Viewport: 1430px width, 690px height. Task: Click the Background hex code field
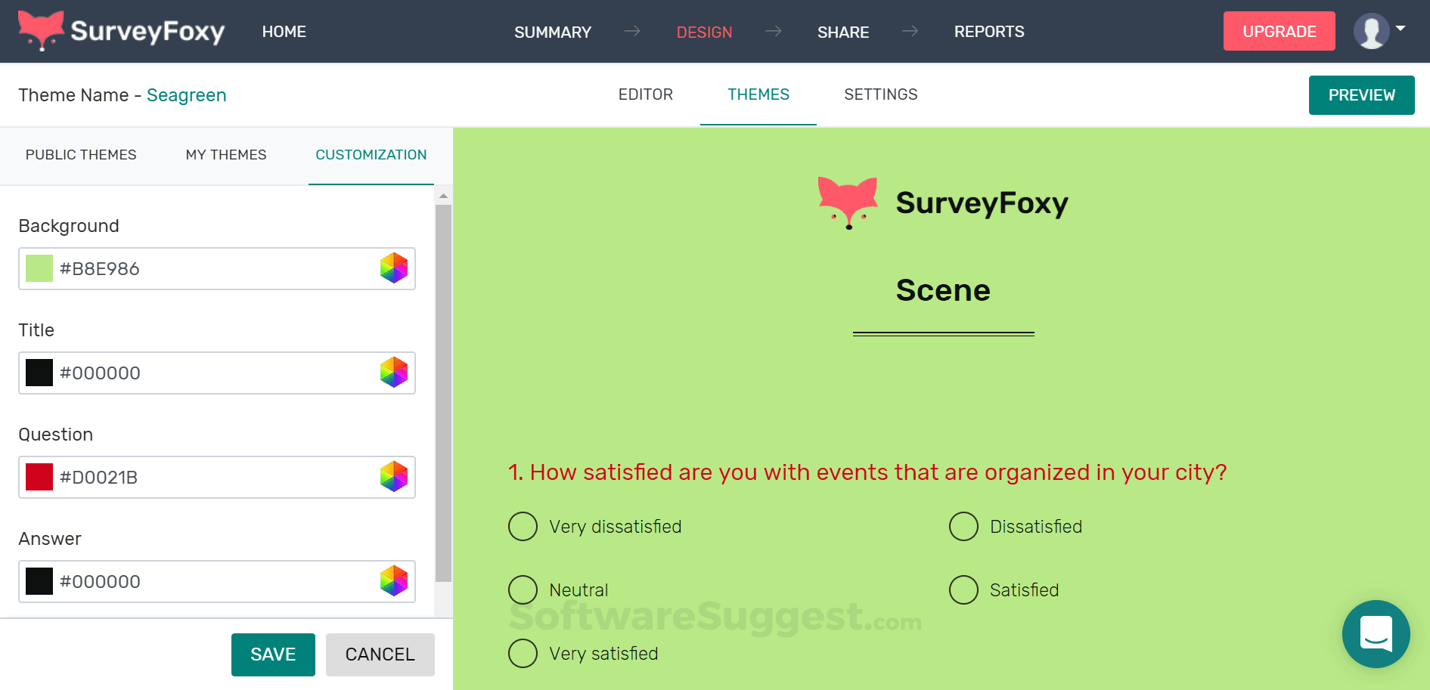(212, 268)
